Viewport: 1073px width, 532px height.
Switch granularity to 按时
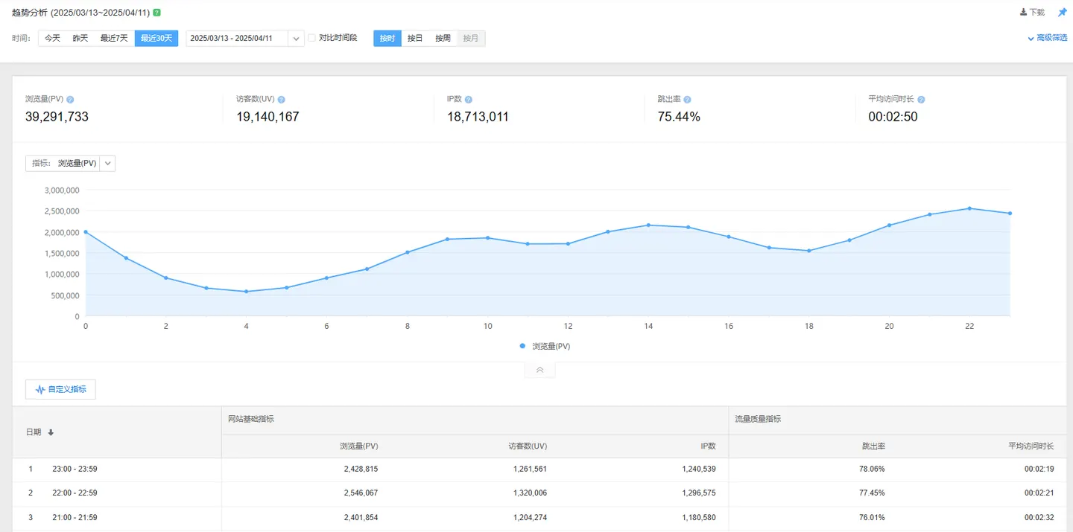pyautogui.click(x=387, y=38)
